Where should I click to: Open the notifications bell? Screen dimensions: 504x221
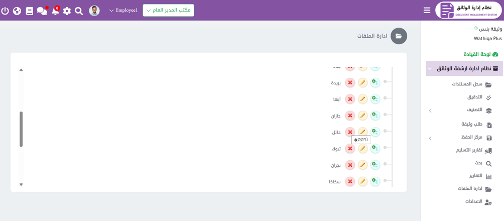click(x=55, y=11)
